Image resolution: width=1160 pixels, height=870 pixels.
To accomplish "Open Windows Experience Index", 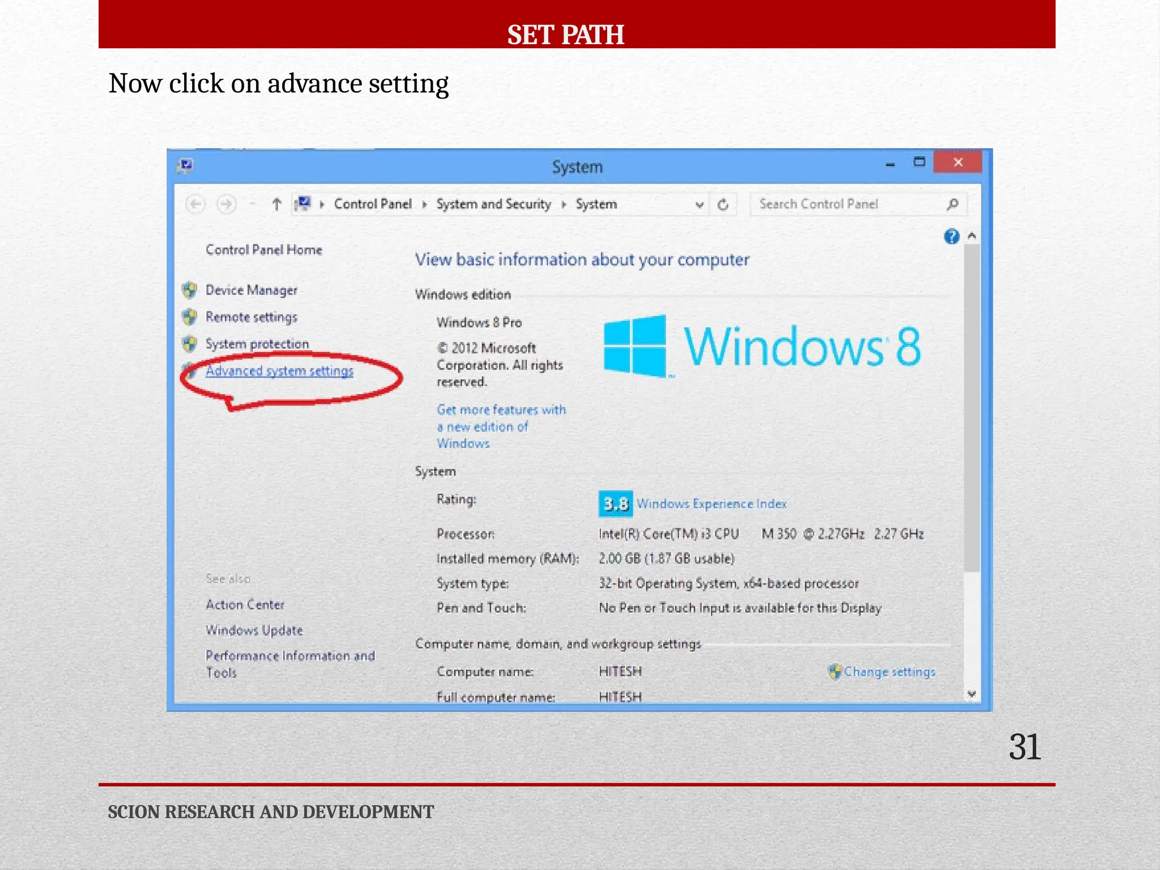I will [x=711, y=504].
